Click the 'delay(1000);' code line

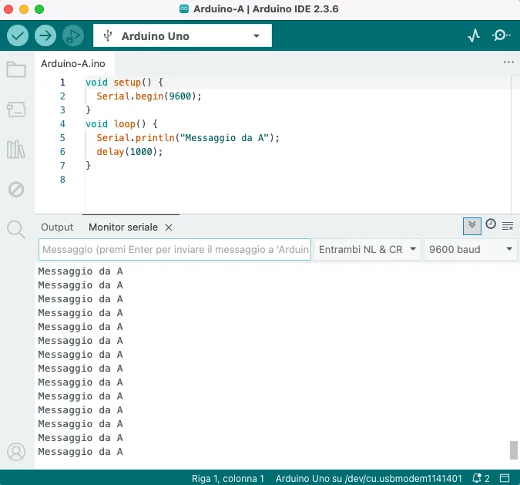coord(129,152)
